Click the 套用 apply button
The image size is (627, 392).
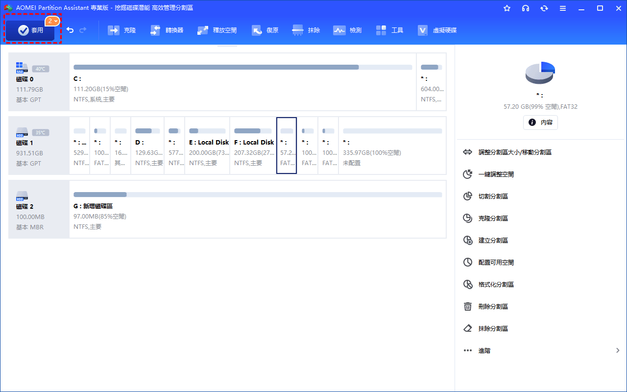[x=30, y=30]
